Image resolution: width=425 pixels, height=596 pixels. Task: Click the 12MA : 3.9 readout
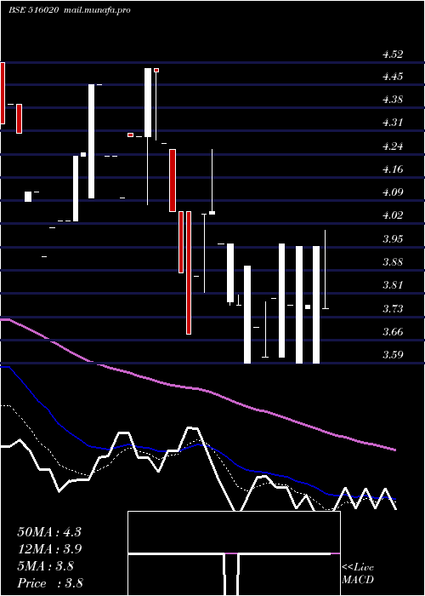click(x=49, y=549)
